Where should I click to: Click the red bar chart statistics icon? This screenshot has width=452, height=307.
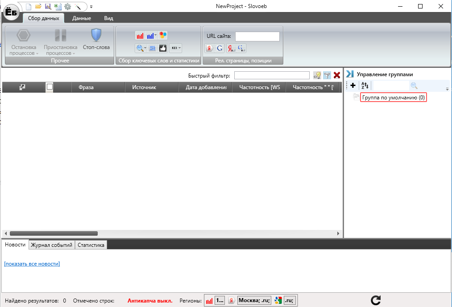(140, 36)
